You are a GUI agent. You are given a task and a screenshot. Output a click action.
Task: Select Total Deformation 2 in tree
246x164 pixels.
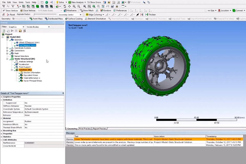coord(32,78)
